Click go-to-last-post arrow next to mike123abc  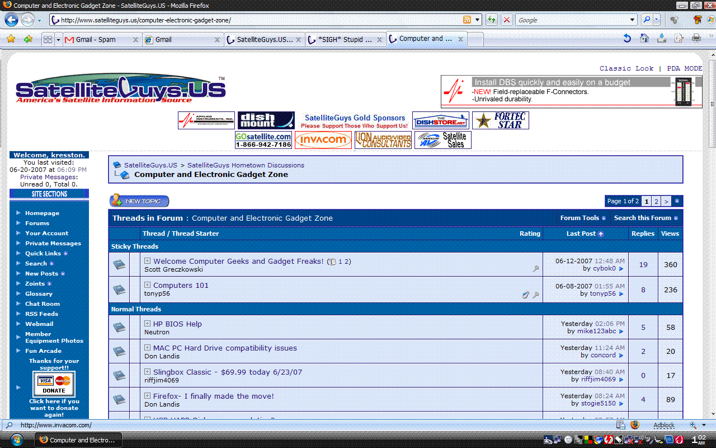point(621,332)
